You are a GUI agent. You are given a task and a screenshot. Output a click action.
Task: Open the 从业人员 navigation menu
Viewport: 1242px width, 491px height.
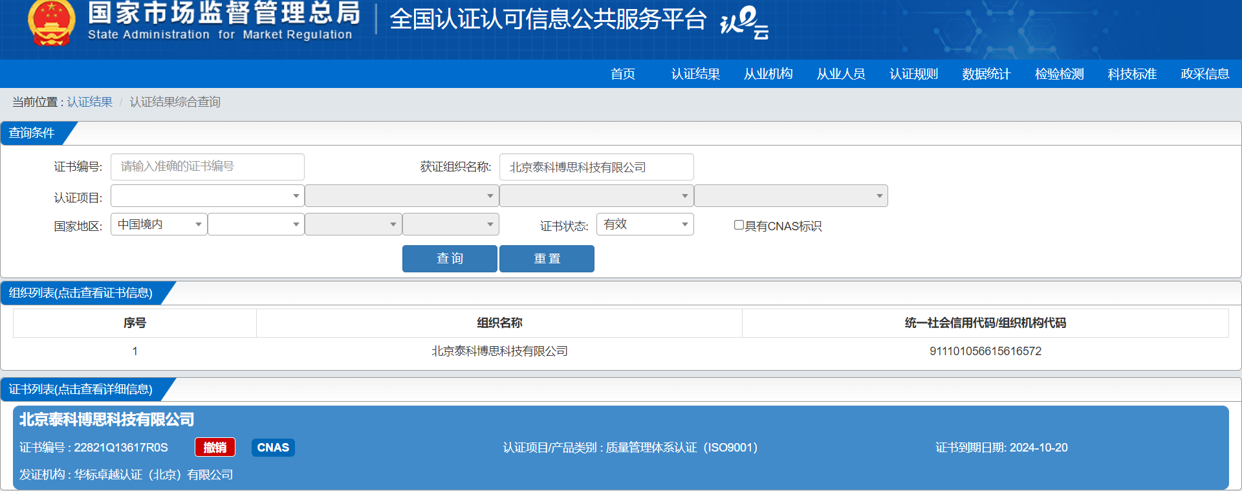841,74
